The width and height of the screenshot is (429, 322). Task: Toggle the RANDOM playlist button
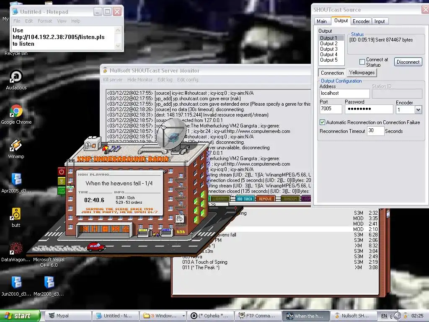tap(290, 199)
